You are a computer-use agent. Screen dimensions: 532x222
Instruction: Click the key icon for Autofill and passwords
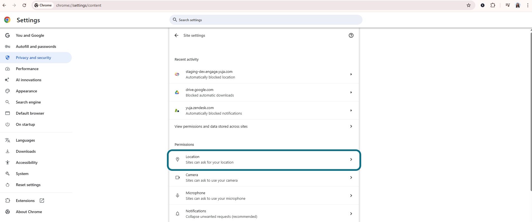8,46
